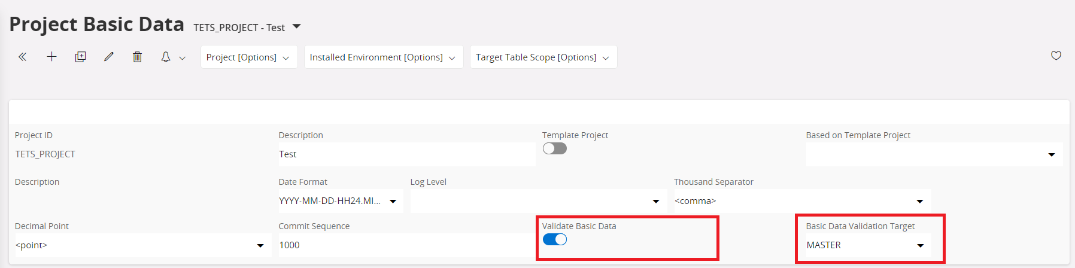Disable the Validate Basic Data switch
This screenshot has width=1075, height=268.
pos(554,239)
